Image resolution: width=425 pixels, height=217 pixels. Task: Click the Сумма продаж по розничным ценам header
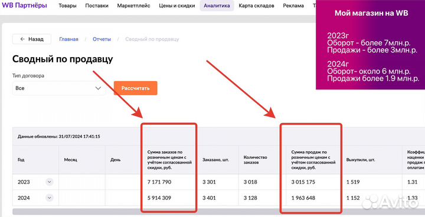(x=313, y=160)
